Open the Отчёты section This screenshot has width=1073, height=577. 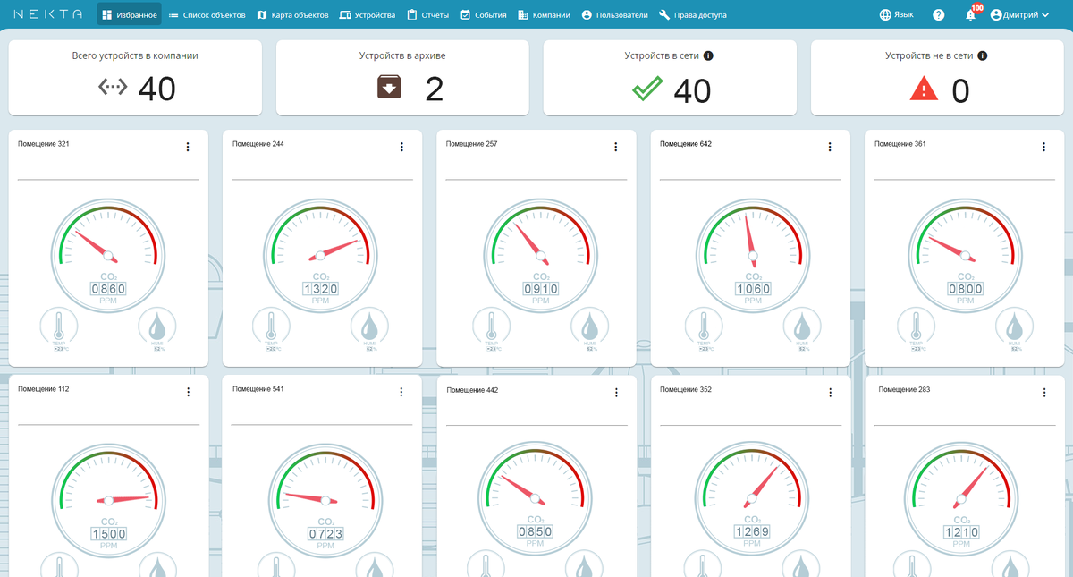(x=427, y=14)
